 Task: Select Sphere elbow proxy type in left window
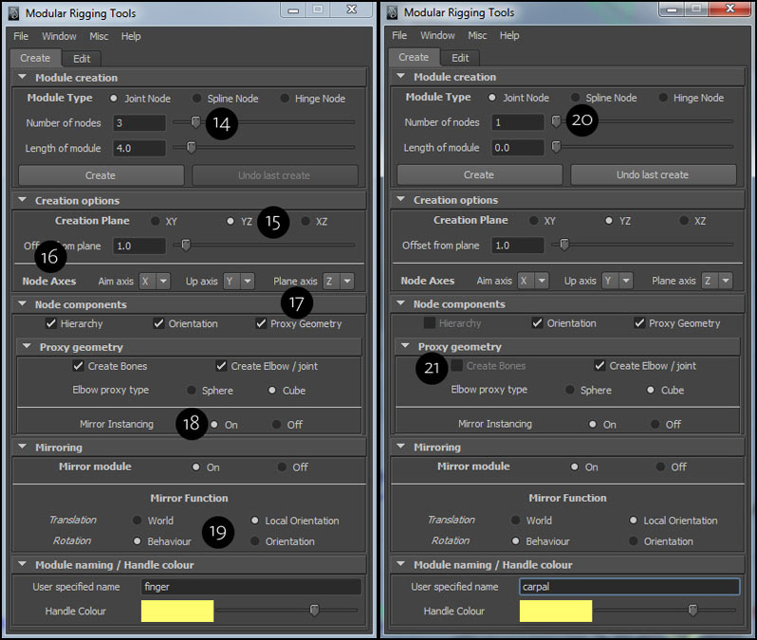[x=192, y=390]
